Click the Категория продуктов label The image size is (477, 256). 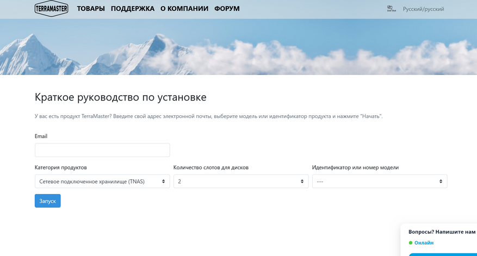click(x=60, y=167)
